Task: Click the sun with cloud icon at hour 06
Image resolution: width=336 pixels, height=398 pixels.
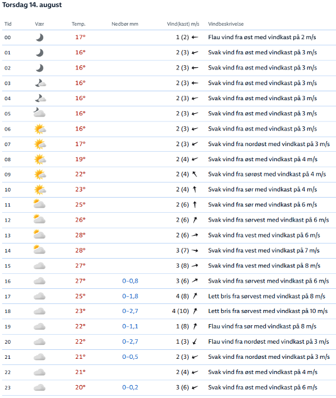Action: pos(39,129)
